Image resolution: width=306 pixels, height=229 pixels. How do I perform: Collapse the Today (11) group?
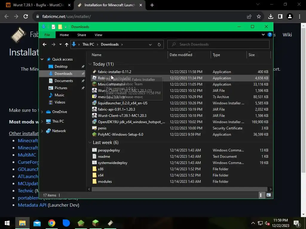coord(90,64)
